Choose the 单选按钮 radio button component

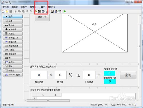click(x=13, y=30)
